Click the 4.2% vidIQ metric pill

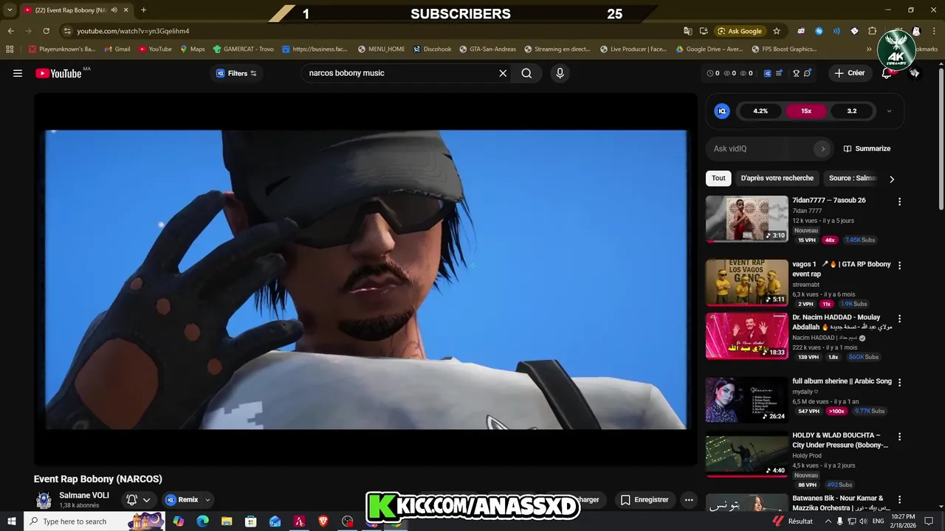[x=760, y=111]
